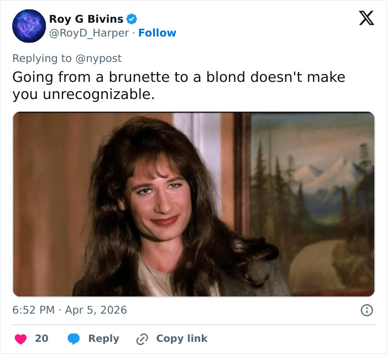Click the 'Replying to' label
Image resolution: width=387 pixels, height=354 pixels.
41,58
